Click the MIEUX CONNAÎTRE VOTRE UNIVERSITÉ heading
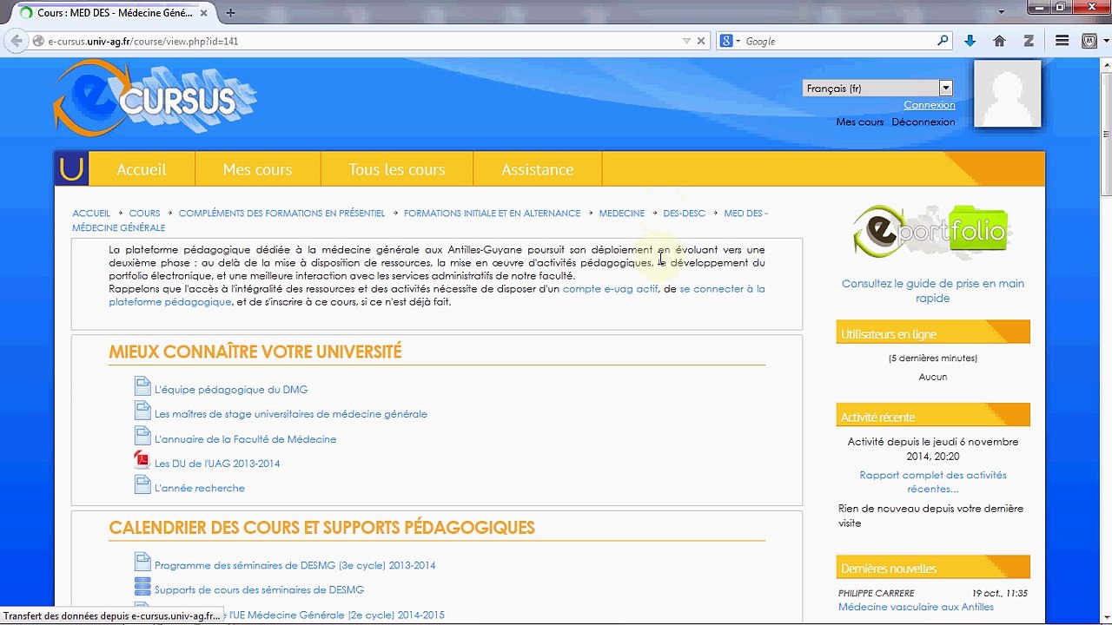The image size is (1112, 625). coord(255,352)
